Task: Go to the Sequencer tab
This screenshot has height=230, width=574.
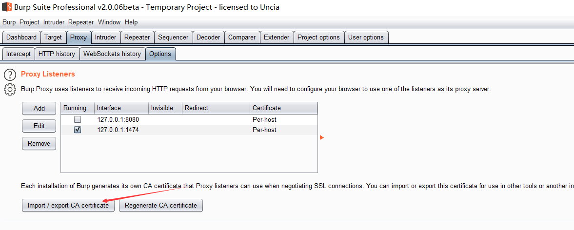Action: (x=173, y=38)
